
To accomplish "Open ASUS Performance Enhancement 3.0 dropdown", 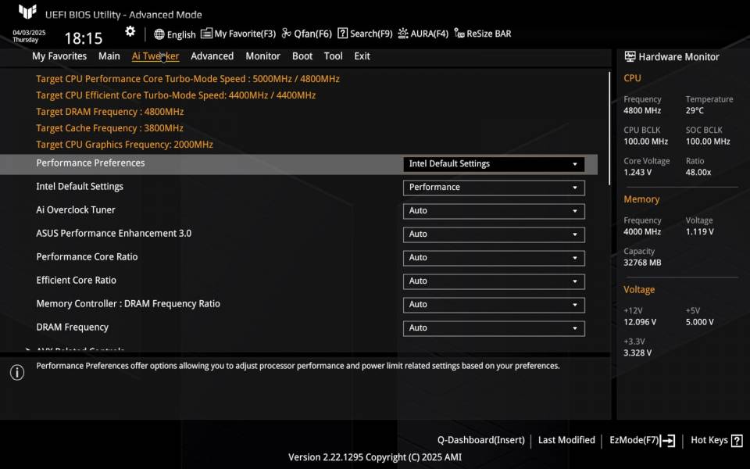I will [x=494, y=234].
